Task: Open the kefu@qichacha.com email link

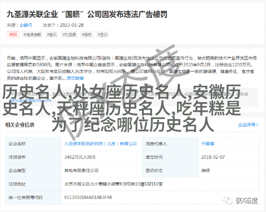Action: click(x=30, y=100)
